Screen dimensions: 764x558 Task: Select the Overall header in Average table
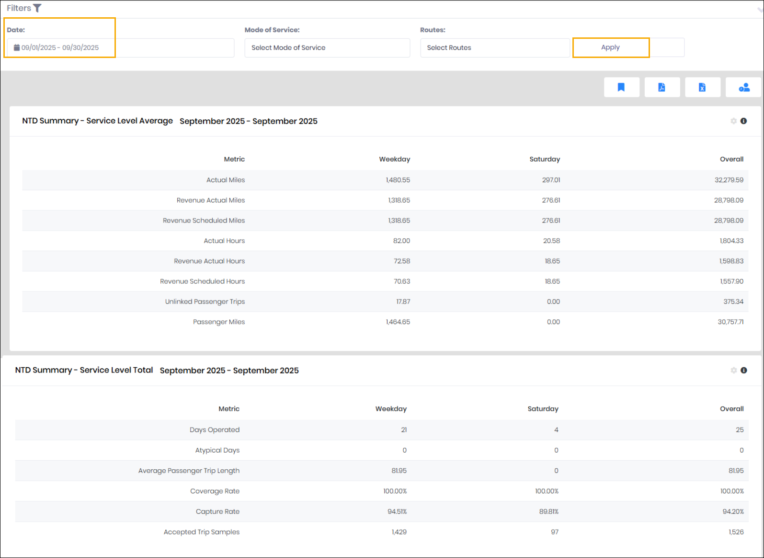[x=731, y=159]
